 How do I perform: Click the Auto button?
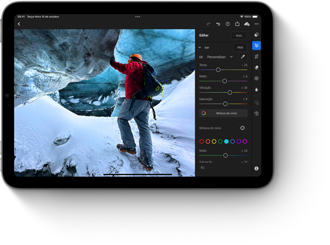coord(239,35)
